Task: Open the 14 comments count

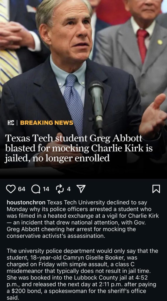Action: (x=46, y=189)
